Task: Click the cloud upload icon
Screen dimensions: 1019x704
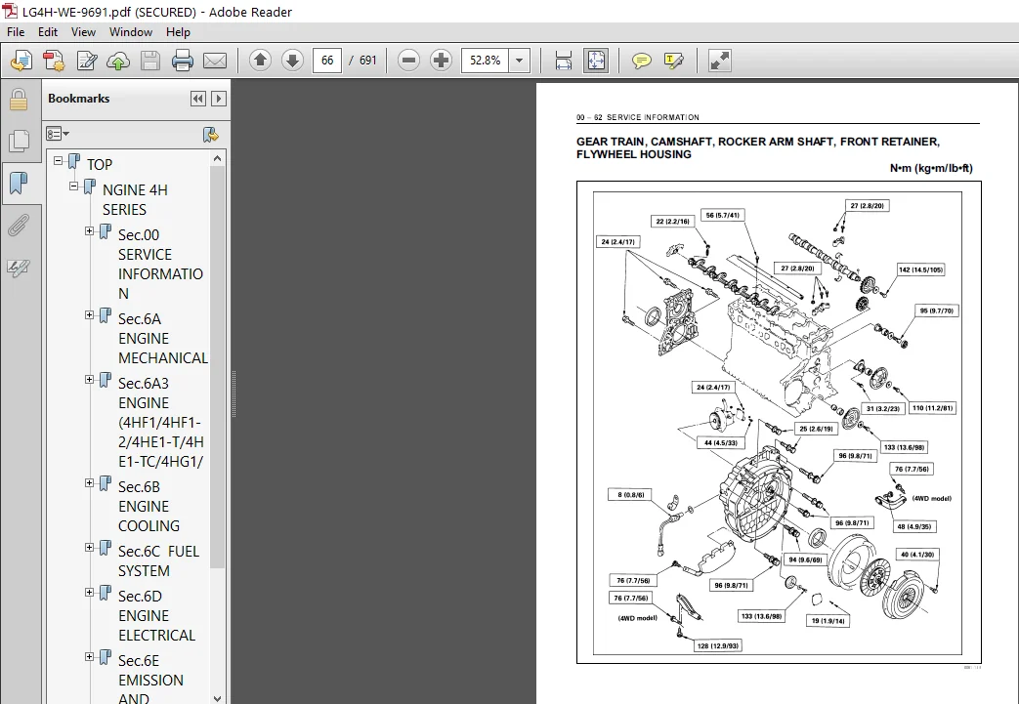Action: [x=118, y=61]
